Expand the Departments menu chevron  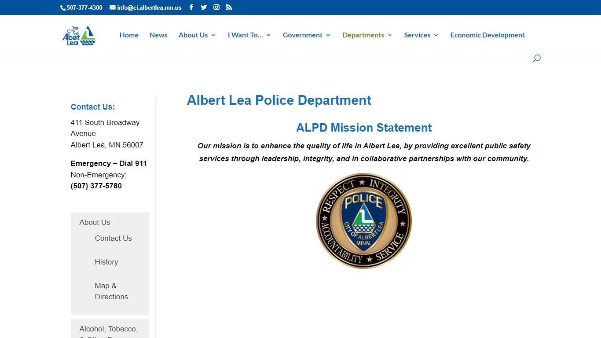390,35
